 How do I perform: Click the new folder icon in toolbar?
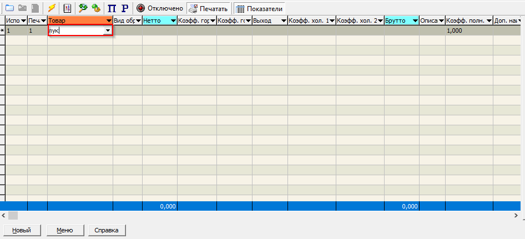tap(9, 8)
